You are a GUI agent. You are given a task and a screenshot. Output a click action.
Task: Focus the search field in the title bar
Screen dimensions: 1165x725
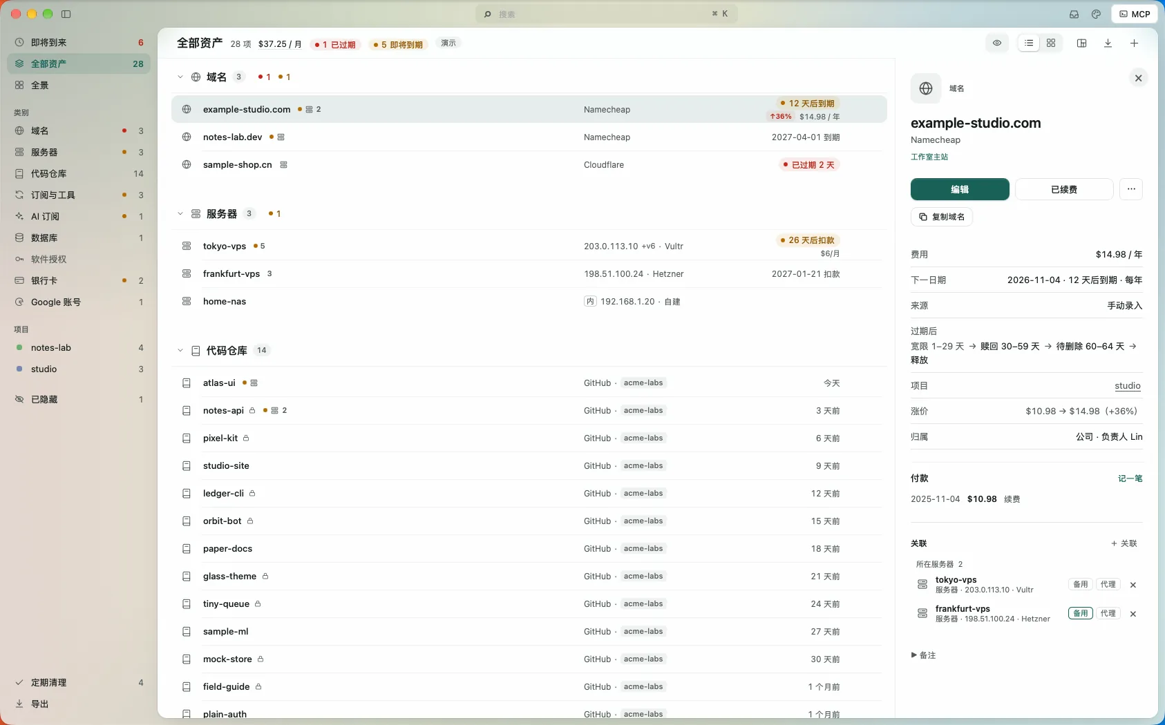607,14
